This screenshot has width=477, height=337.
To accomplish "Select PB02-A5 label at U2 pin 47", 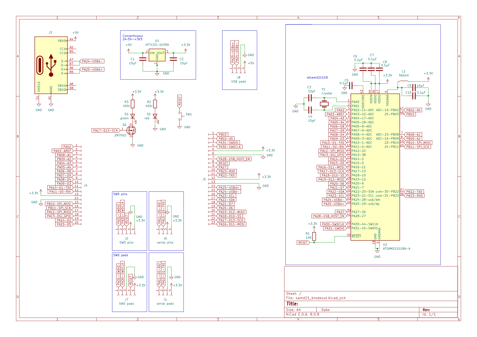I will (x=413, y=110).
